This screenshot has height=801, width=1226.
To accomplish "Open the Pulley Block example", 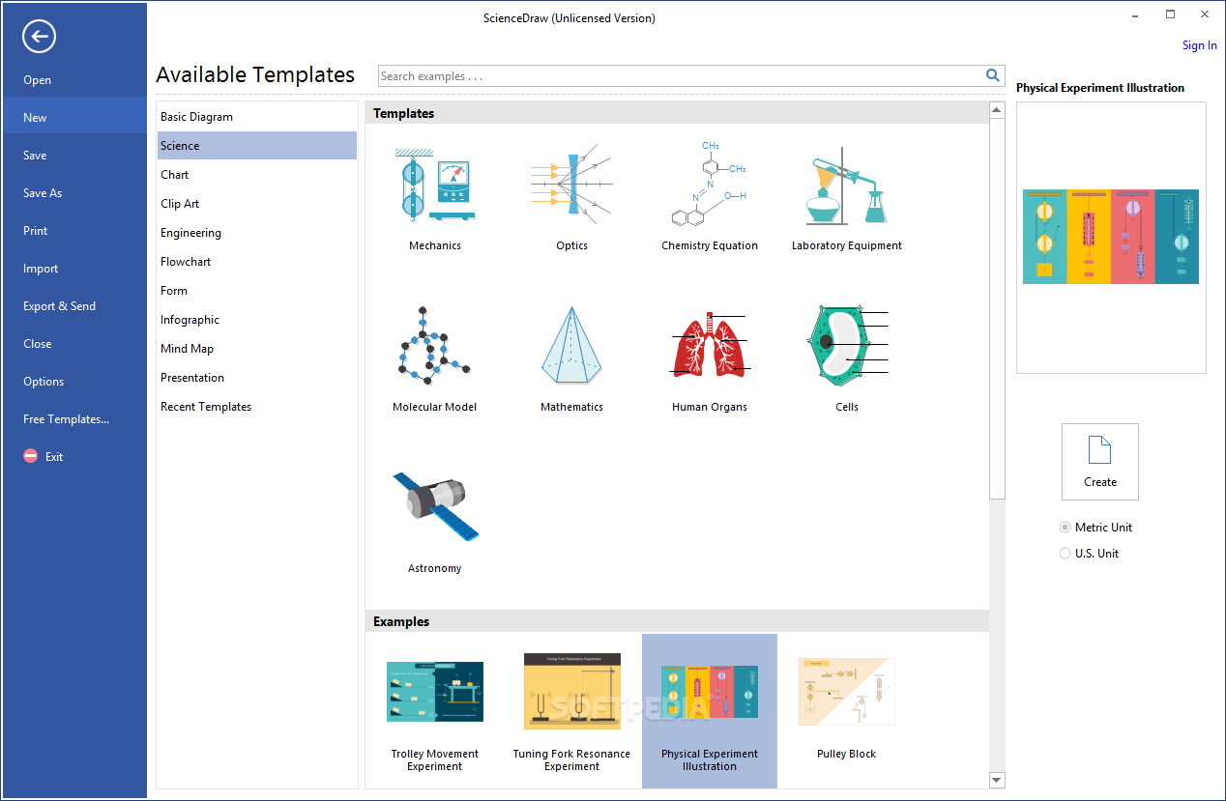I will (847, 711).
